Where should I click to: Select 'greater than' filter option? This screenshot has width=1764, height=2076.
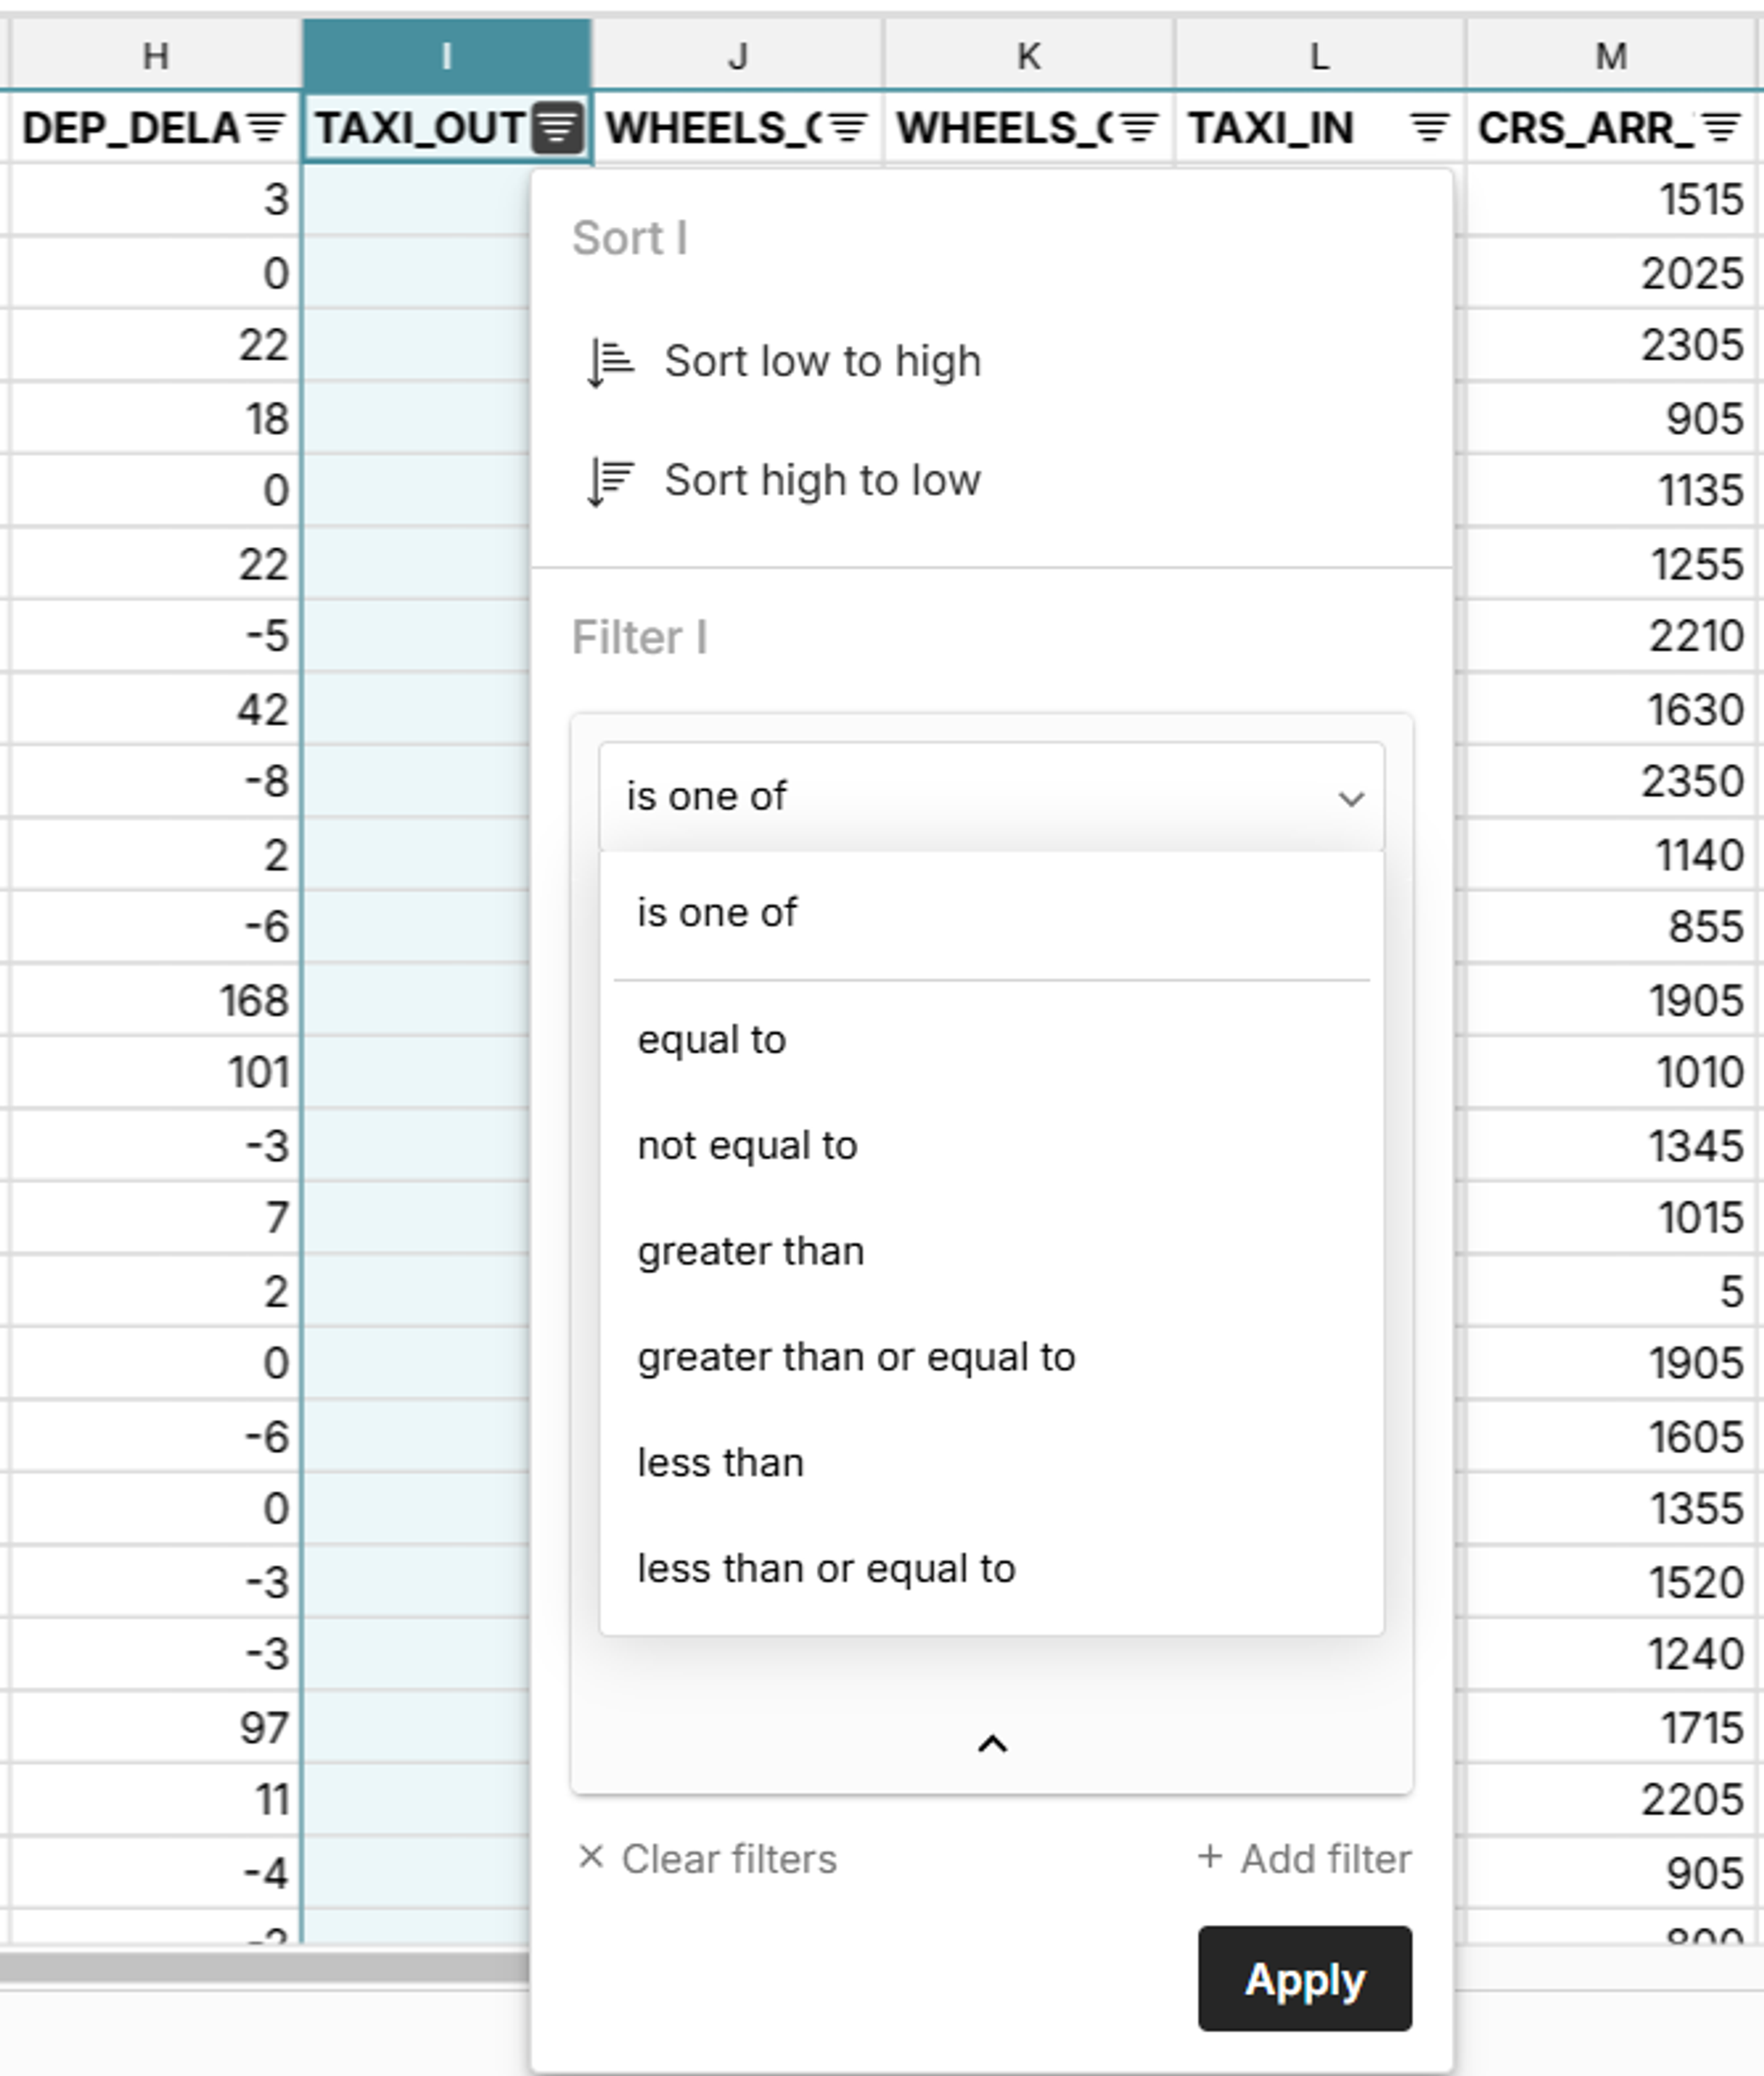(750, 1252)
